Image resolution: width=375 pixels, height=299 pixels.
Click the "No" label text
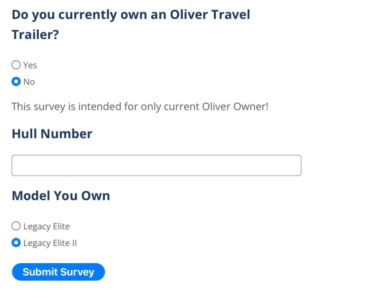[29, 82]
